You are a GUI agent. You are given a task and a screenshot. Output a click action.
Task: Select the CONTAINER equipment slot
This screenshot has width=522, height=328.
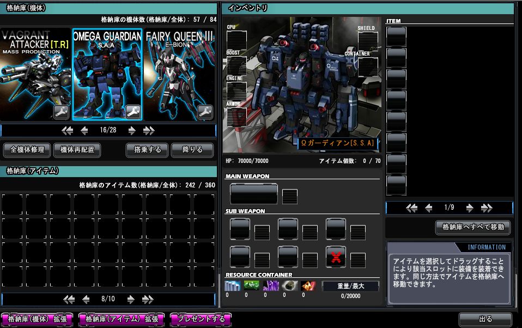[x=368, y=67]
